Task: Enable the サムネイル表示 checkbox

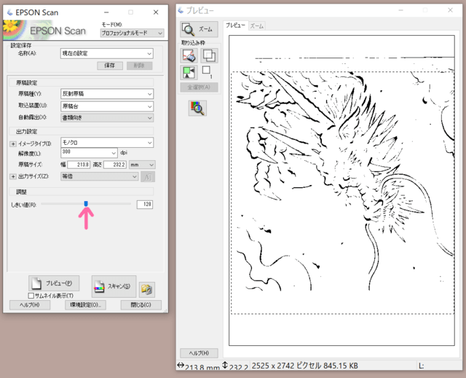Action: point(31,295)
